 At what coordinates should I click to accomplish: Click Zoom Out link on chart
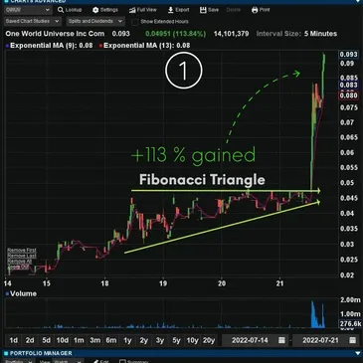(x=18, y=267)
